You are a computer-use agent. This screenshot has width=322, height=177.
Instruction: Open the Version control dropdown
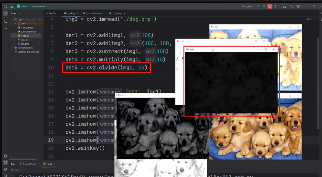pyautogui.click(x=40, y=6)
